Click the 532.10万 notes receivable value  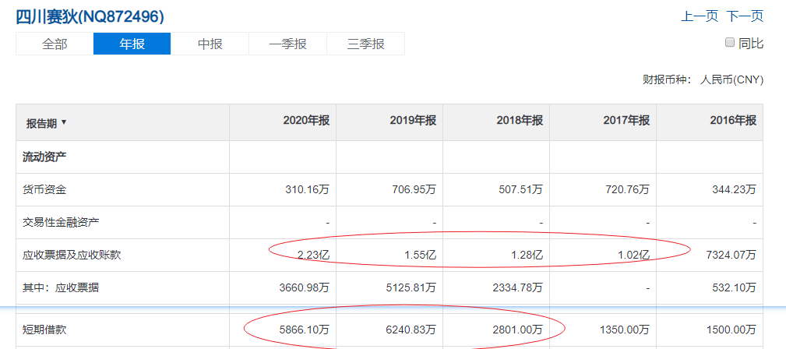coord(733,287)
